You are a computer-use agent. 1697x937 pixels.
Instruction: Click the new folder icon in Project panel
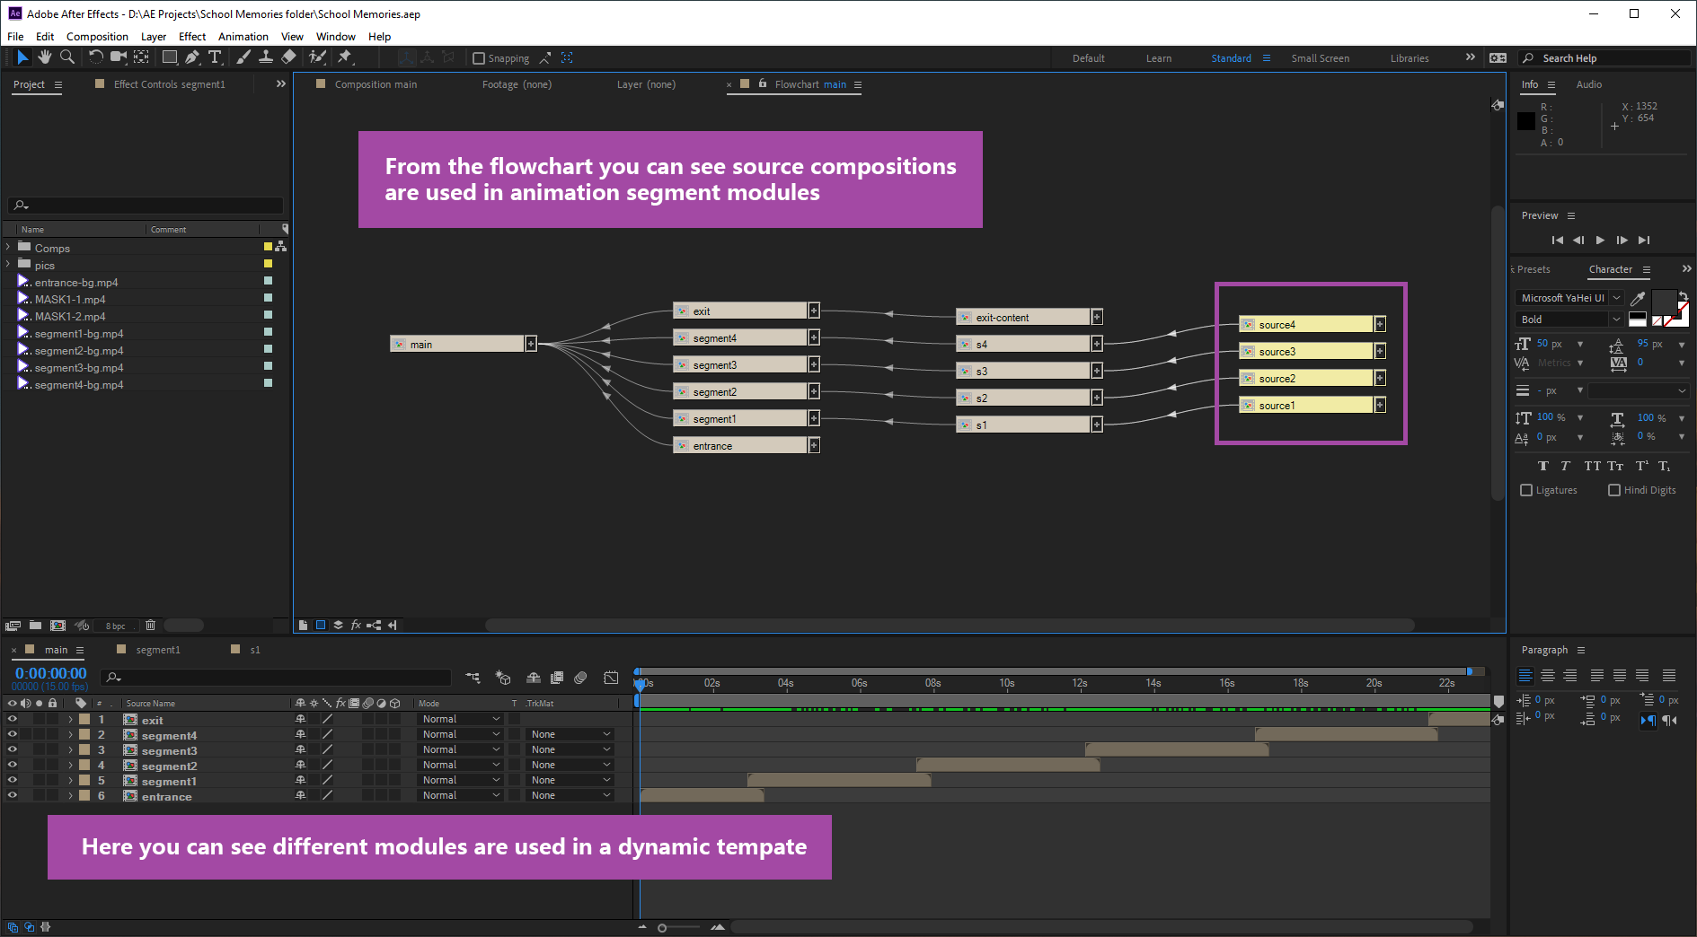click(x=35, y=626)
